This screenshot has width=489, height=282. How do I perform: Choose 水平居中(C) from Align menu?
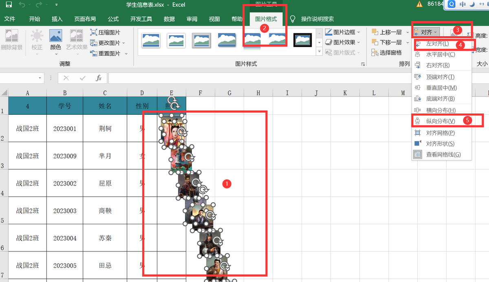(442, 55)
